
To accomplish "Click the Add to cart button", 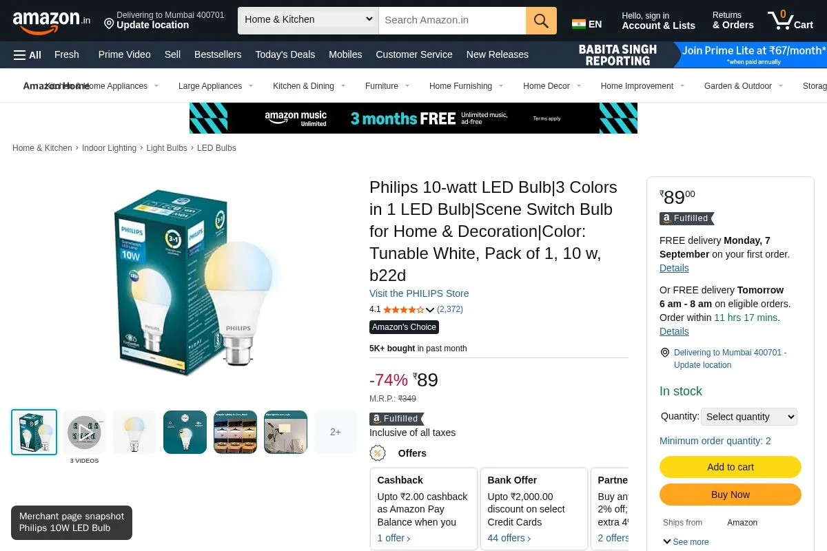I will pyautogui.click(x=731, y=467).
